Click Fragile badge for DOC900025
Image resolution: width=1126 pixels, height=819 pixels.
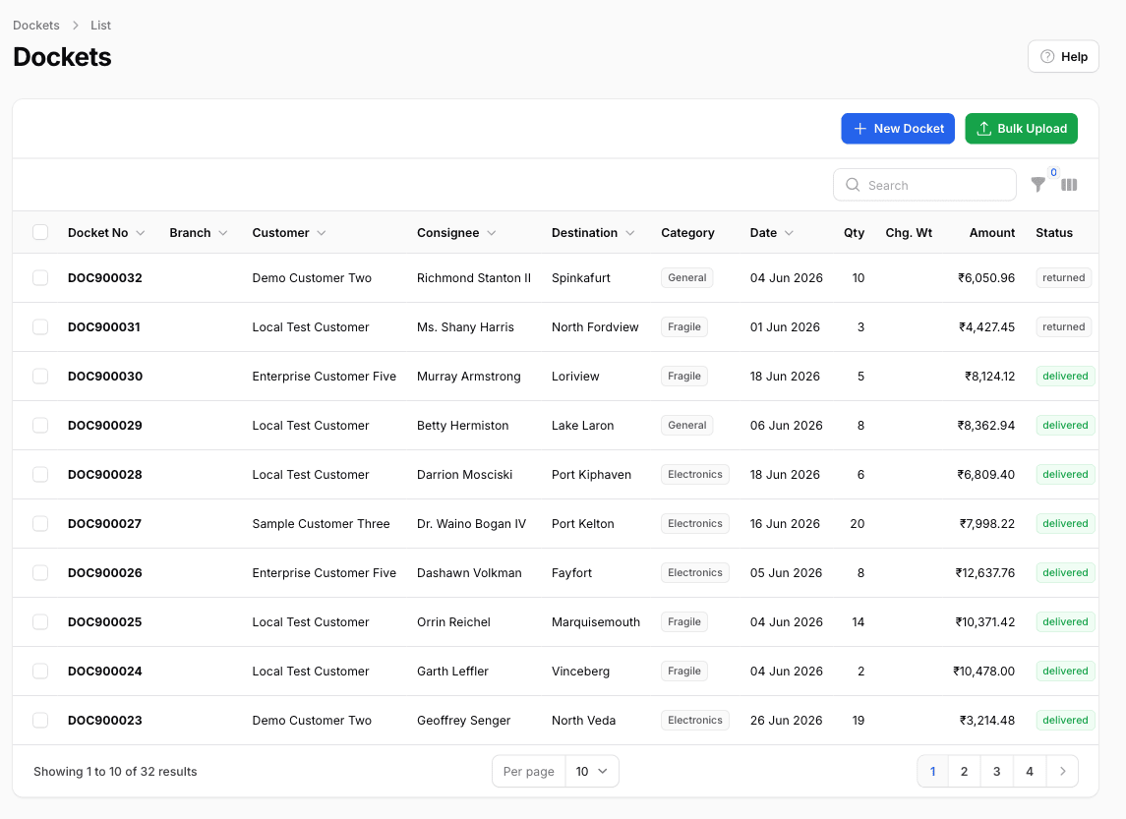coord(683,622)
